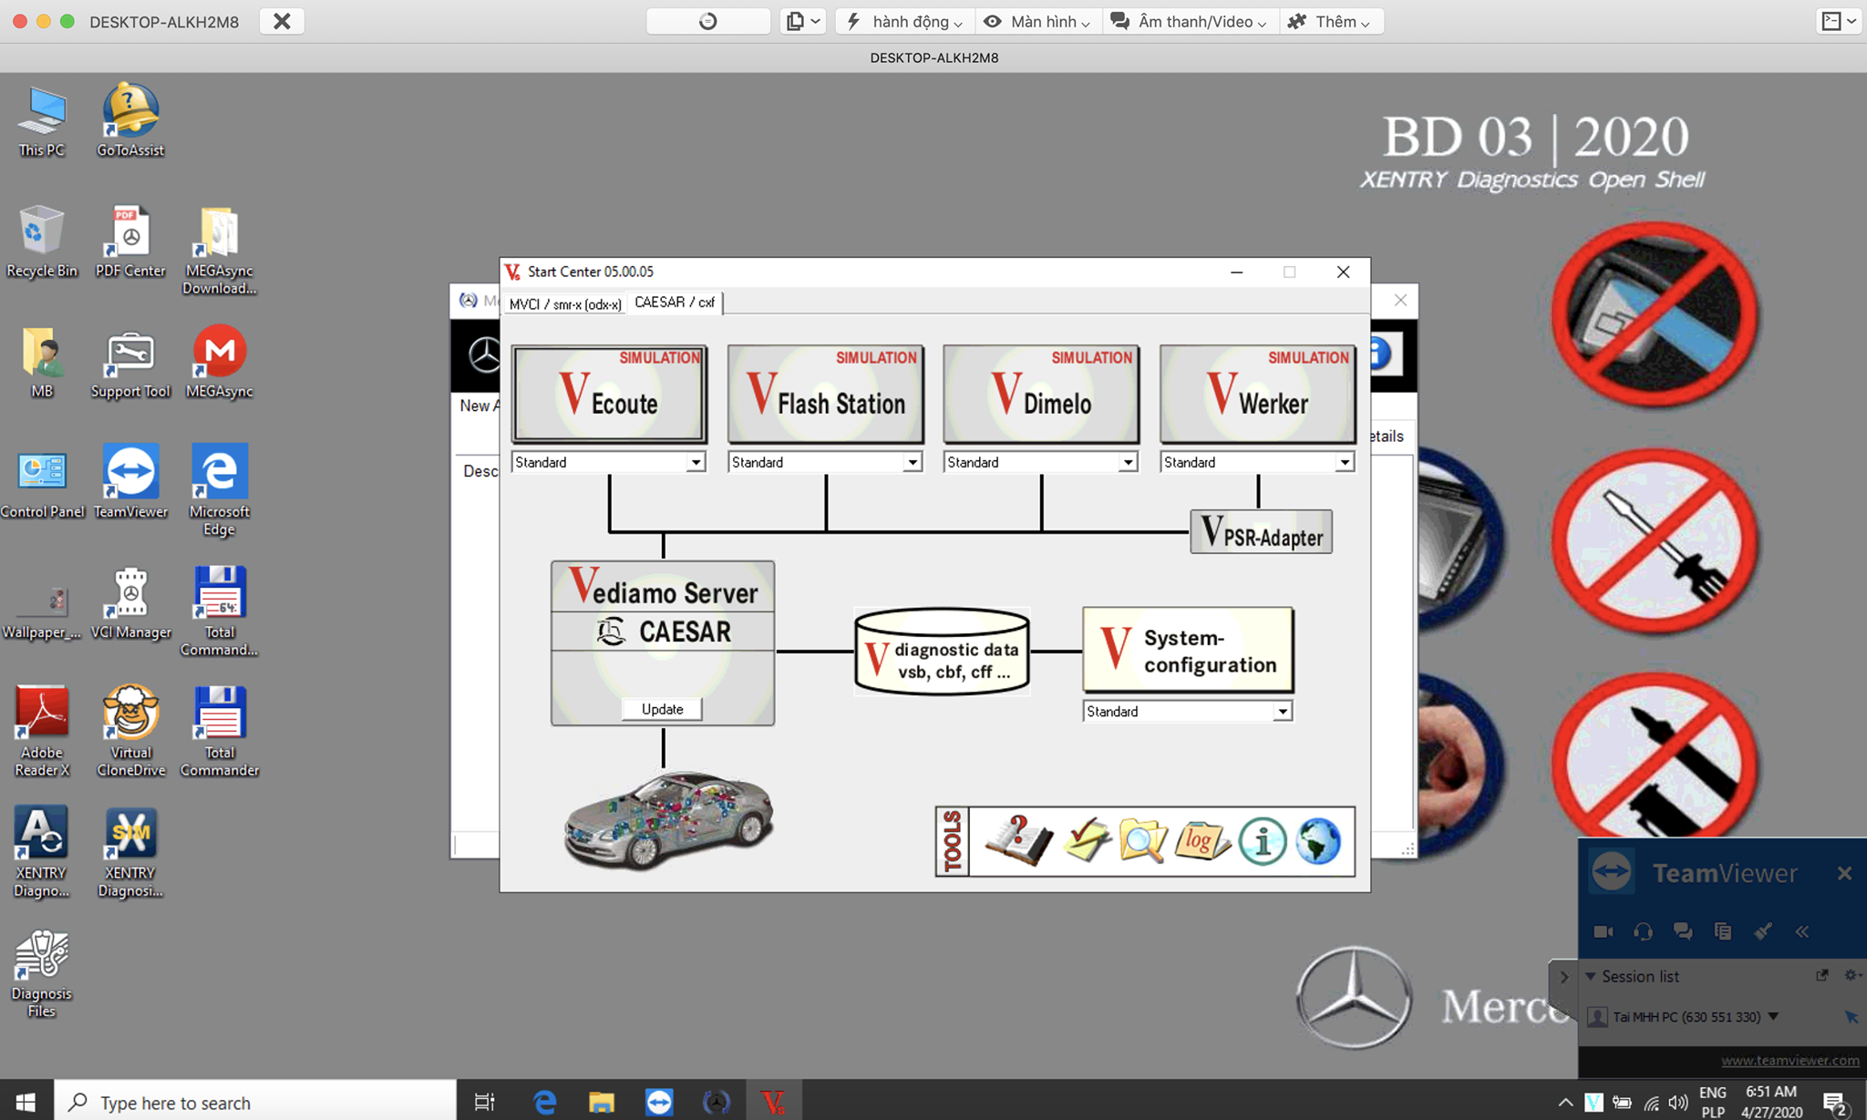
Task: Launch the Flash Station module
Action: pos(825,394)
